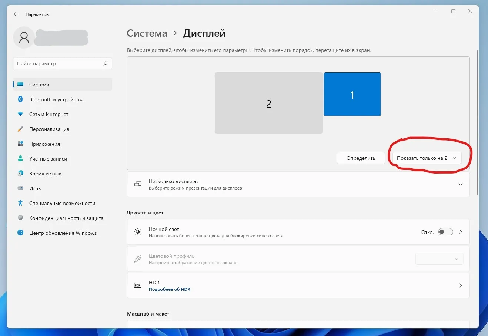
Task: Click the HDR row title
Action: point(154,283)
